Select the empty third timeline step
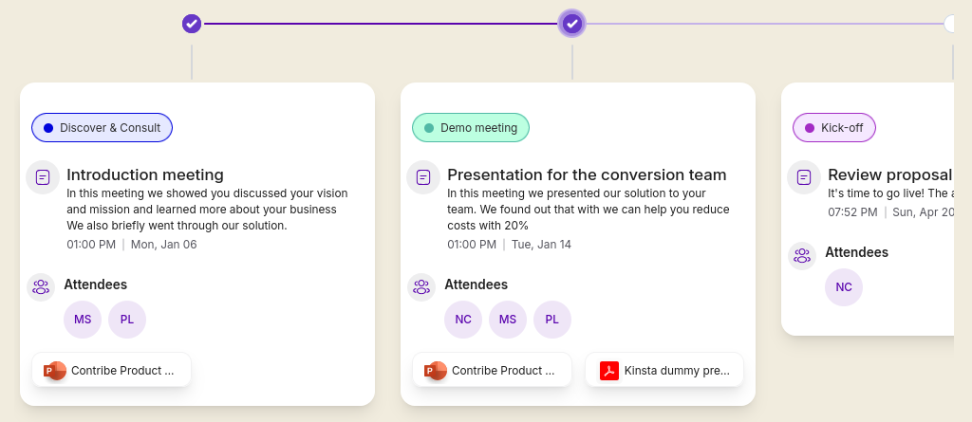 pyautogui.click(x=951, y=23)
